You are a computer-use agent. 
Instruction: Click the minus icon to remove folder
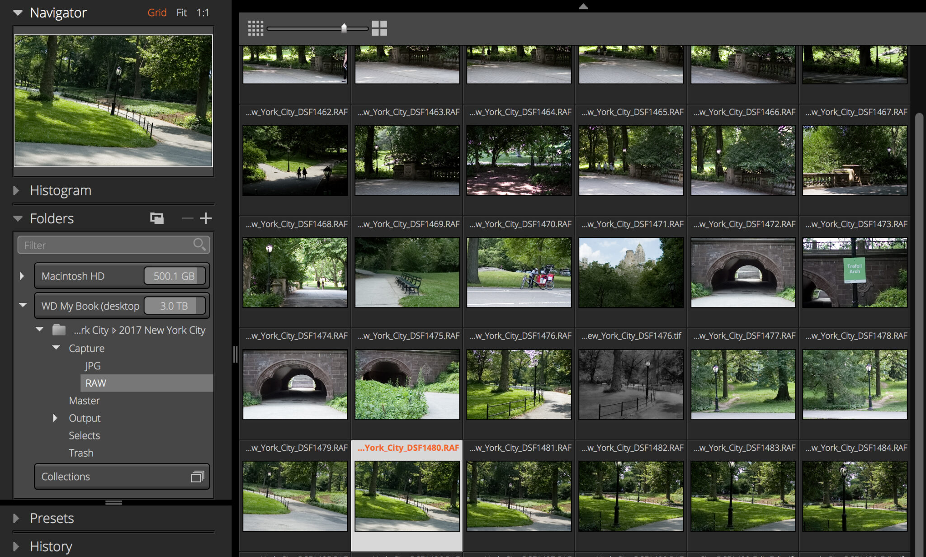click(x=187, y=218)
